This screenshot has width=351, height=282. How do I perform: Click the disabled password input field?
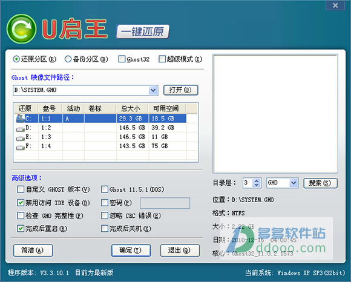click(x=165, y=203)
